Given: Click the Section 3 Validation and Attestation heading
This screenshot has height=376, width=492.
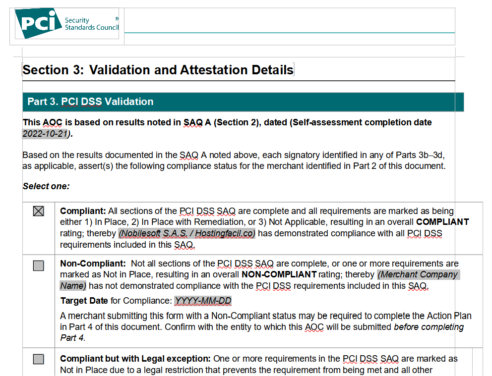Looking at the screenshot, I should [158, 70].
